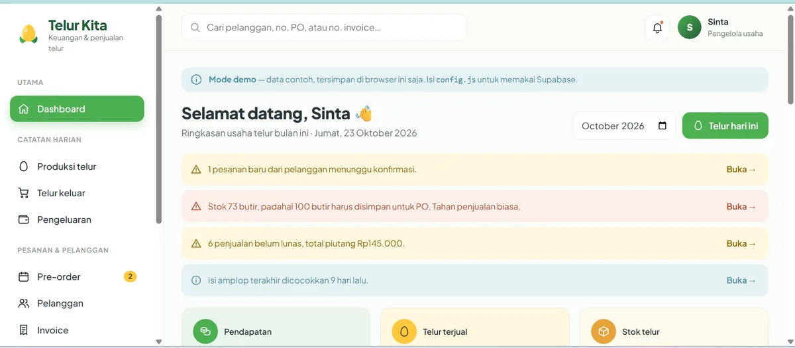Click warning icon on Stok 73 butir alert
This screenshot has height=348, width=795.
point(196,207)
